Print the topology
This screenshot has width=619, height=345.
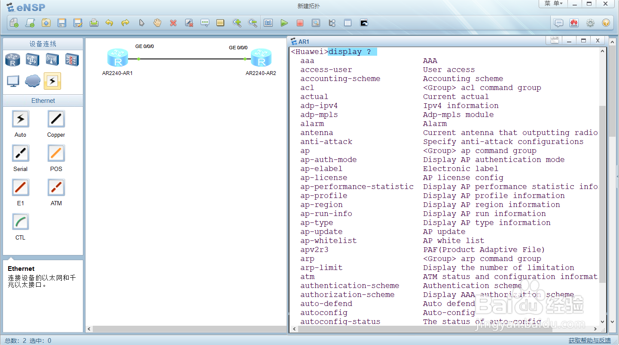94,23
